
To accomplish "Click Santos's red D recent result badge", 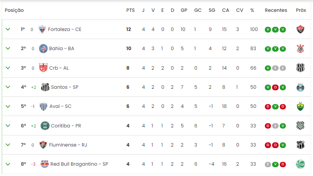I will [x=275, y=87].
